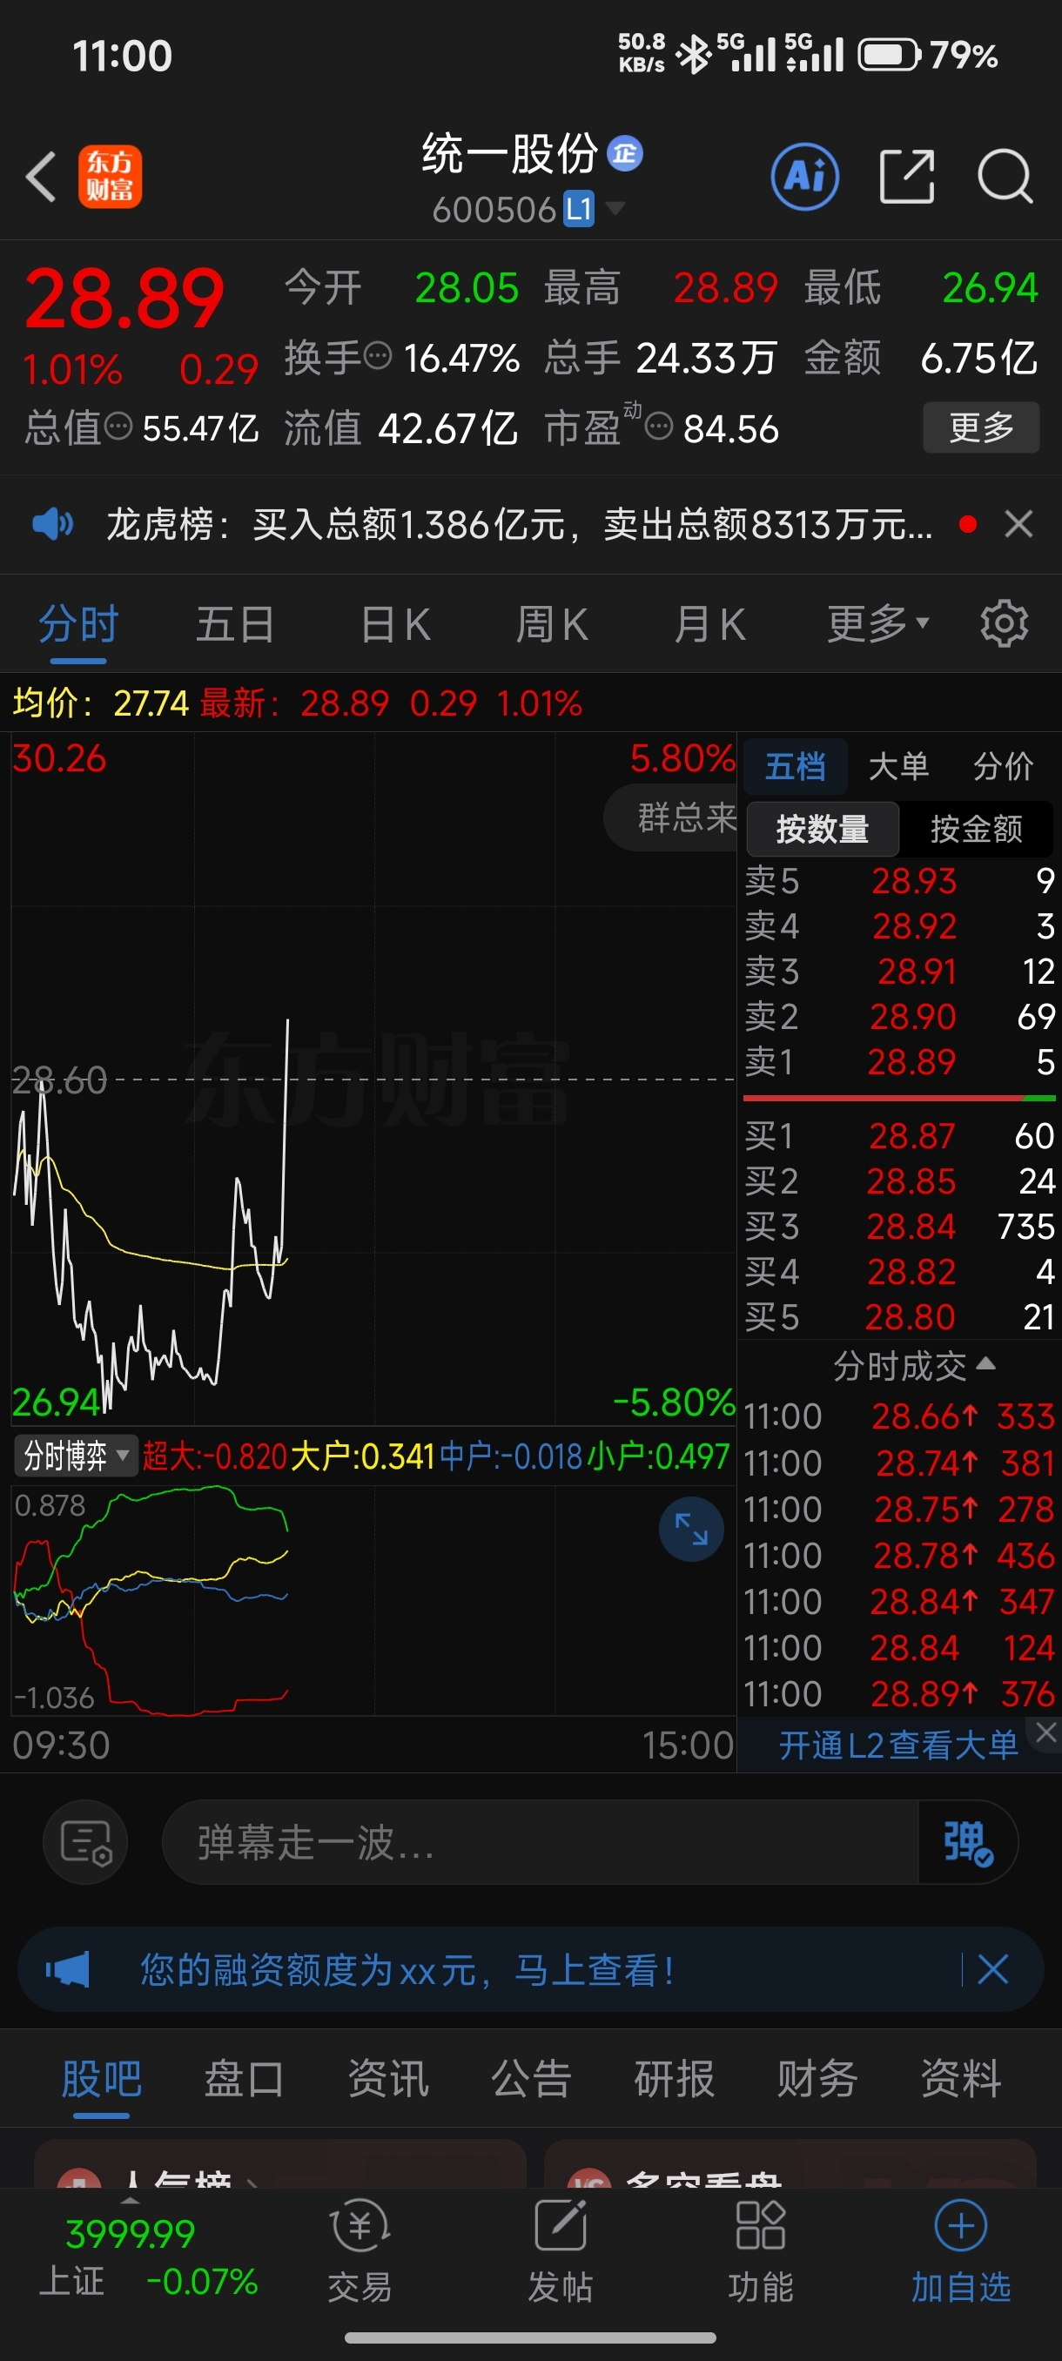Expand the 更多 chart period dropdown
1062x2361 pixels.
click(x=877, y=625)
